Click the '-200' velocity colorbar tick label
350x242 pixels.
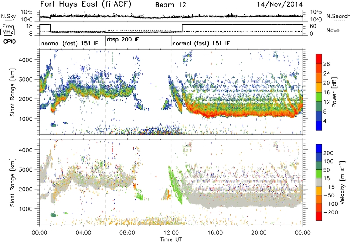pos(331,212)
